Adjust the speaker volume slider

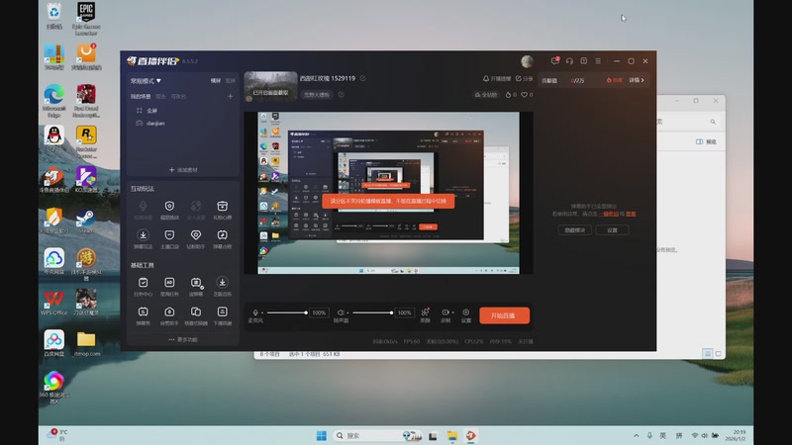pos(372,312)
